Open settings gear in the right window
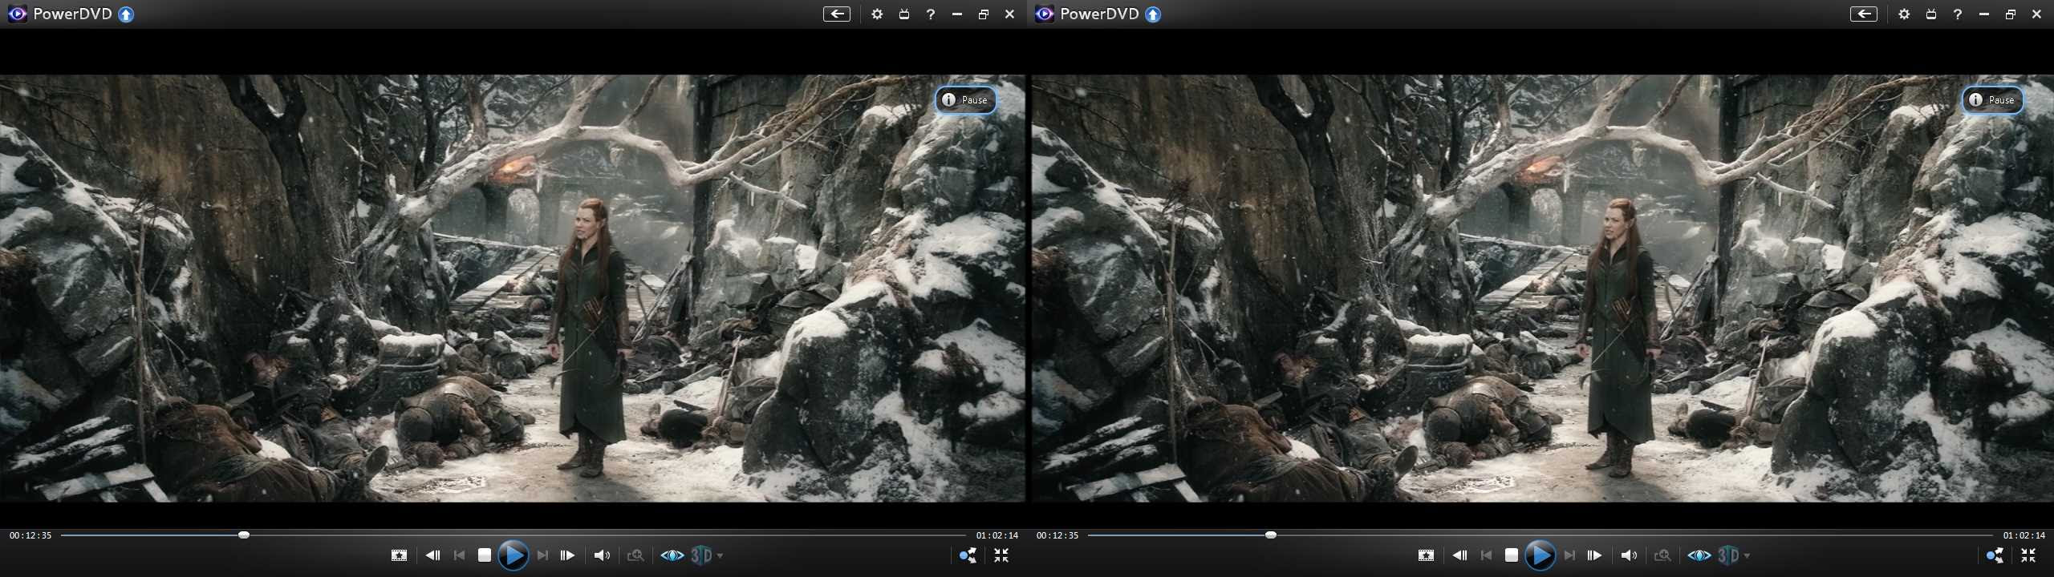The width and height of the screenshot is (2054, 577). point(1904,14)
